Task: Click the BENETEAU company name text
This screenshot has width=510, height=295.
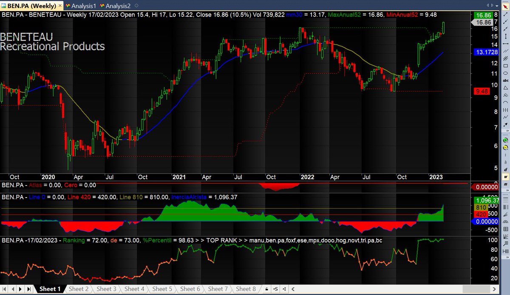Action: pyautogui.click(x=26, y=37)
